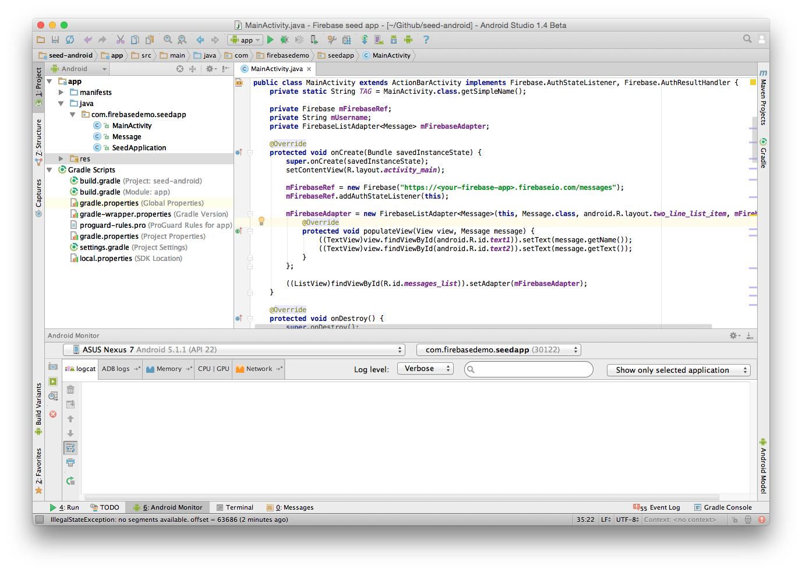
Task: Run the app with green play icon
Action: pos(270,40)
